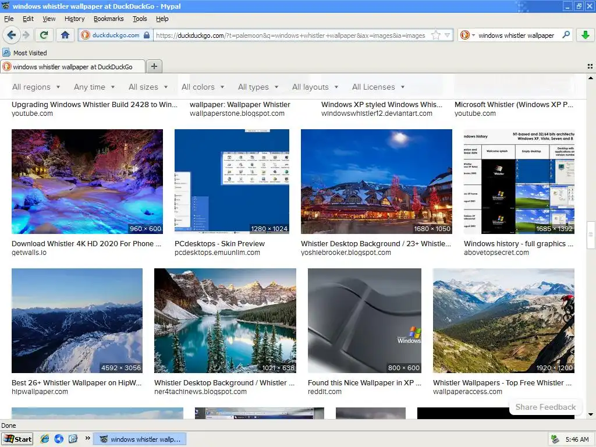
Task: Expand the All sizes filter
Action: click(x=148, y=87)
